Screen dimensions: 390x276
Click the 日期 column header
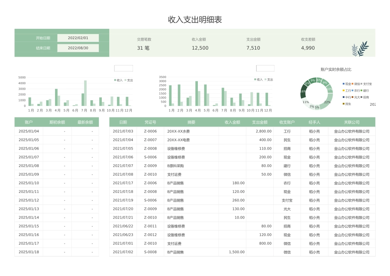pyautogui.click(x=123, y=122)
